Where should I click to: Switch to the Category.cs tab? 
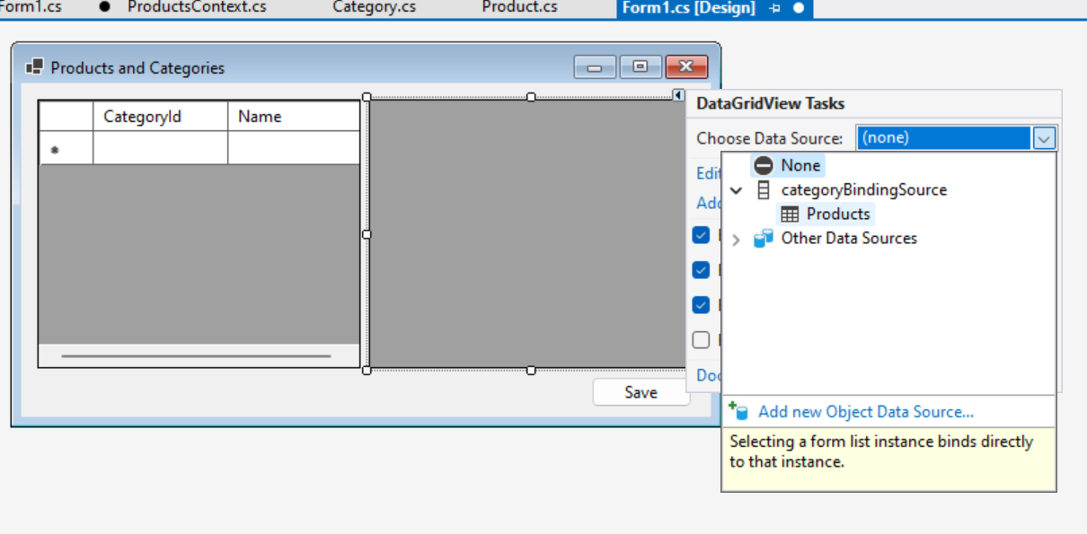tap(374, 7)
